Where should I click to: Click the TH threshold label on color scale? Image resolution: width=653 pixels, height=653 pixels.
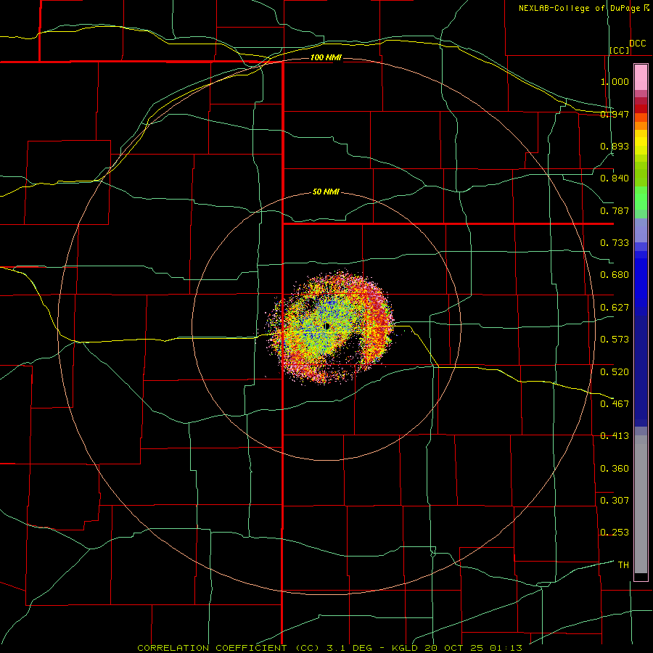pyautogui.click(x=623, y=565)
